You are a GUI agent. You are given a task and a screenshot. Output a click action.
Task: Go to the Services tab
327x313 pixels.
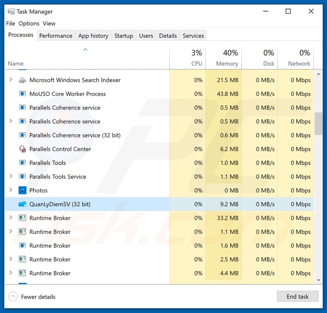click(x=193, y=36)
